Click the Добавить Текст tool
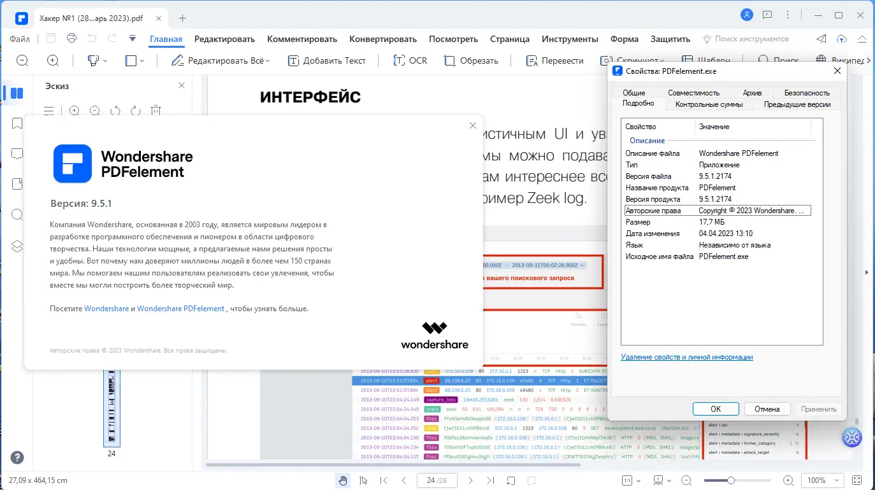 (x=327, y=60)
